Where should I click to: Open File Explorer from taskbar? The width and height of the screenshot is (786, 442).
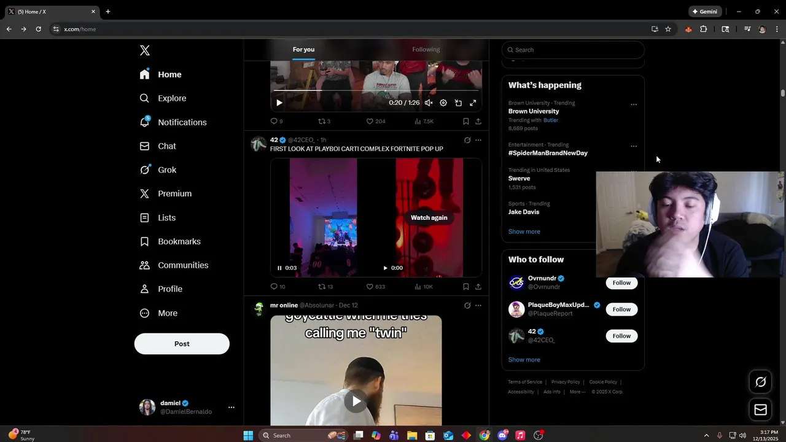[x=412, y=435]
